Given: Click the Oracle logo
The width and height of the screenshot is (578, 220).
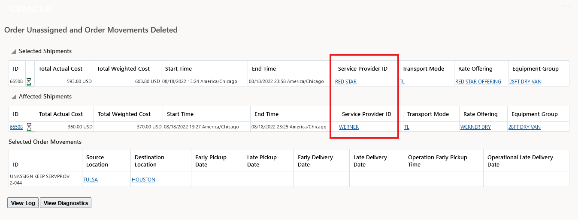Looking at the screenshot, I should click(31, 9).
